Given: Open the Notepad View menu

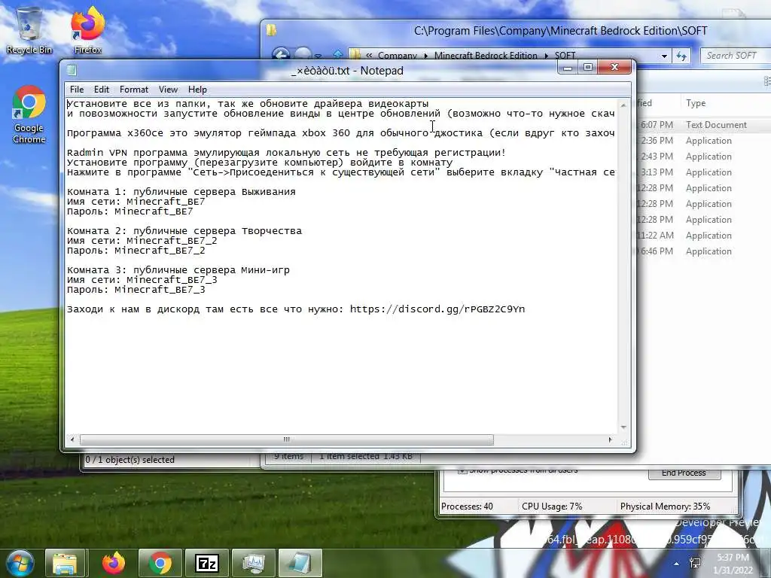Looking at the screenshot, I should (x=168, y=90).
